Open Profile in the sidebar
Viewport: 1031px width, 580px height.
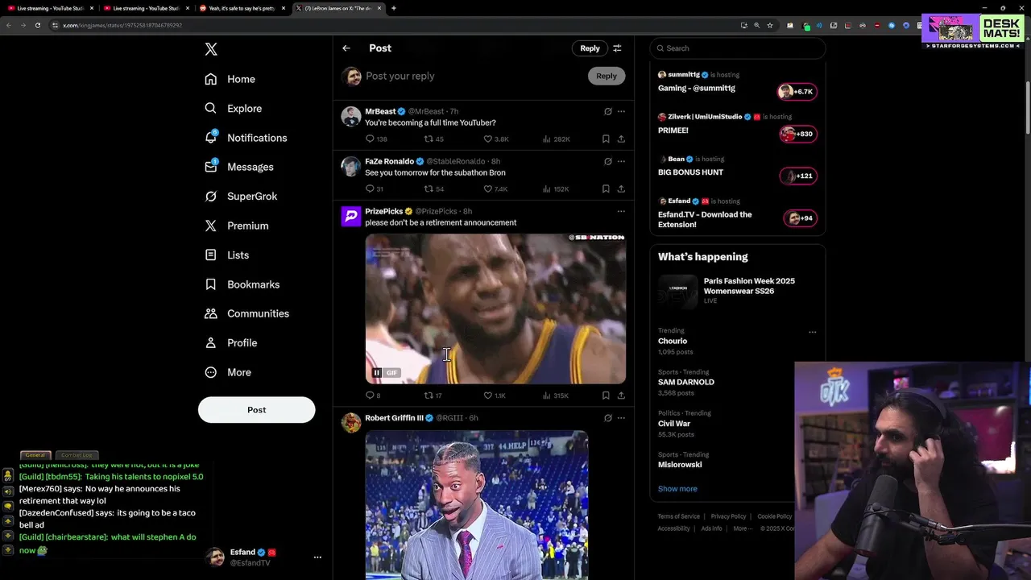[230, 342]
